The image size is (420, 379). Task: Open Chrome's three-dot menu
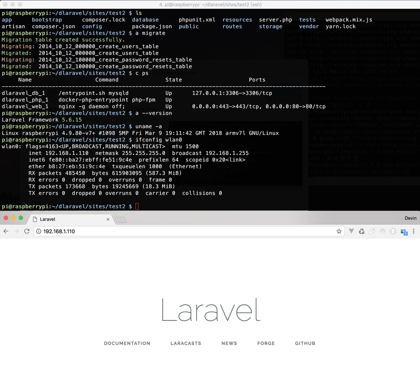tap(413, 231)
